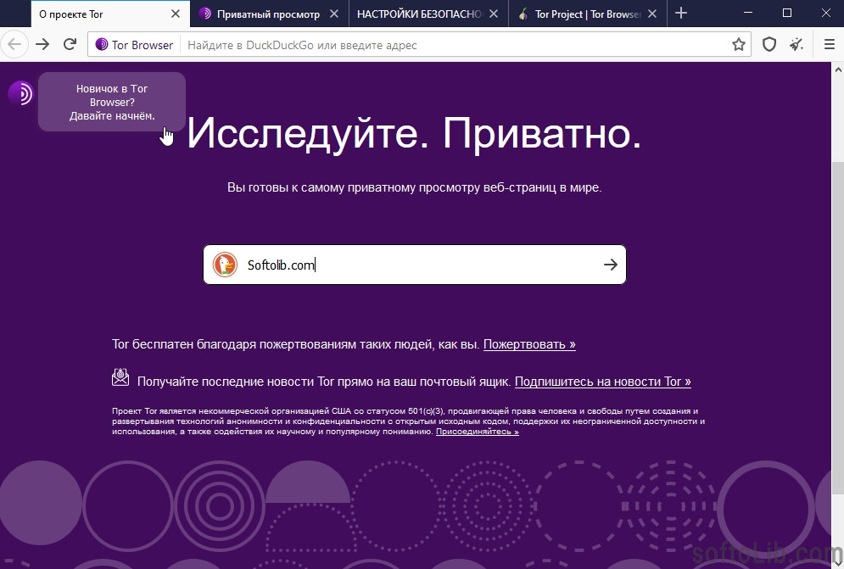The height and width of the screenshot is (569, 844).
Task: Open the security level shield icon
Action: [769, 45]
